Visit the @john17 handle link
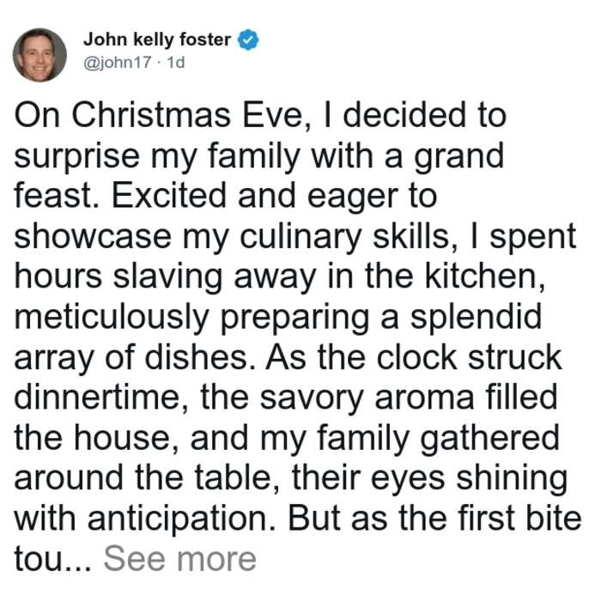This screenshot has height=601, width=601. pyautogui.click(x=118, y=62)
